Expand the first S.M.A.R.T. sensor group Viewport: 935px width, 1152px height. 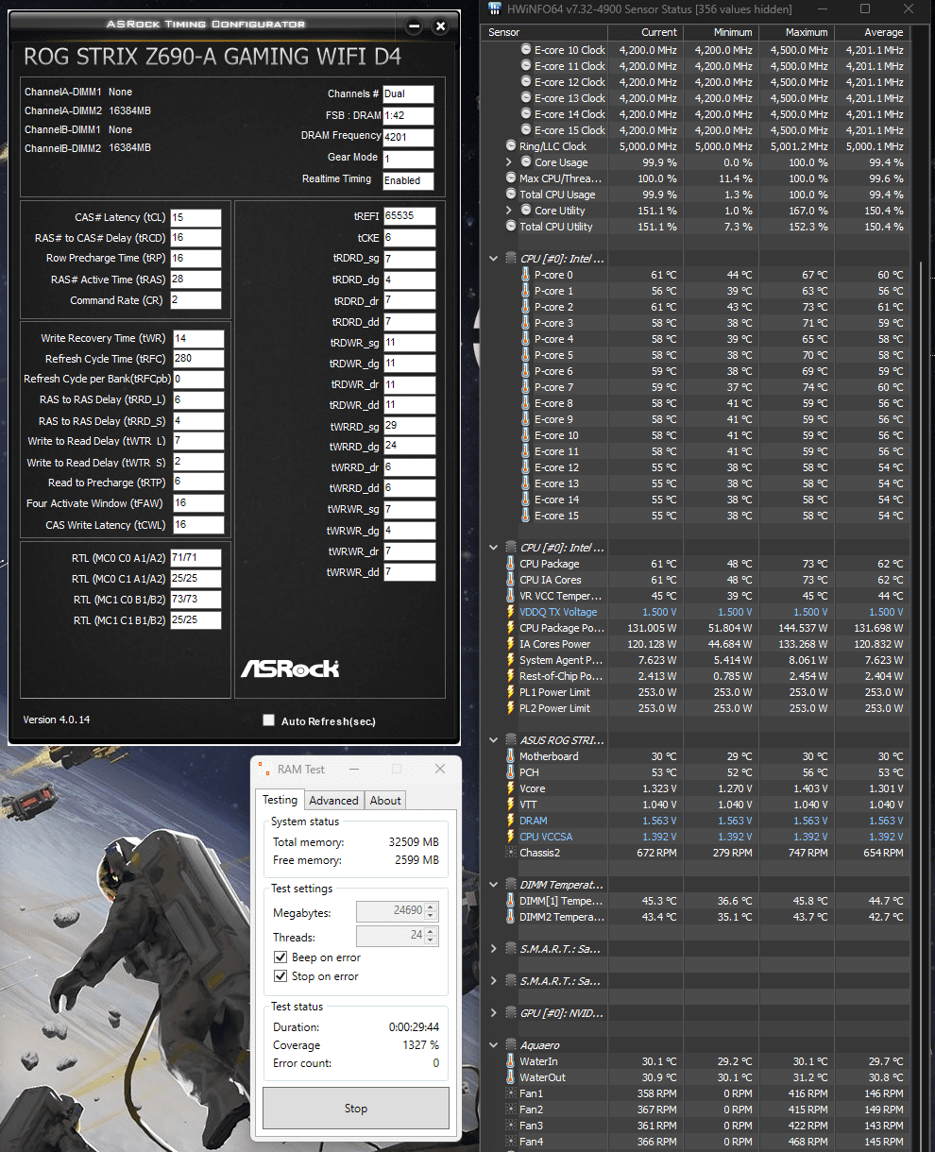click(494, 949)
